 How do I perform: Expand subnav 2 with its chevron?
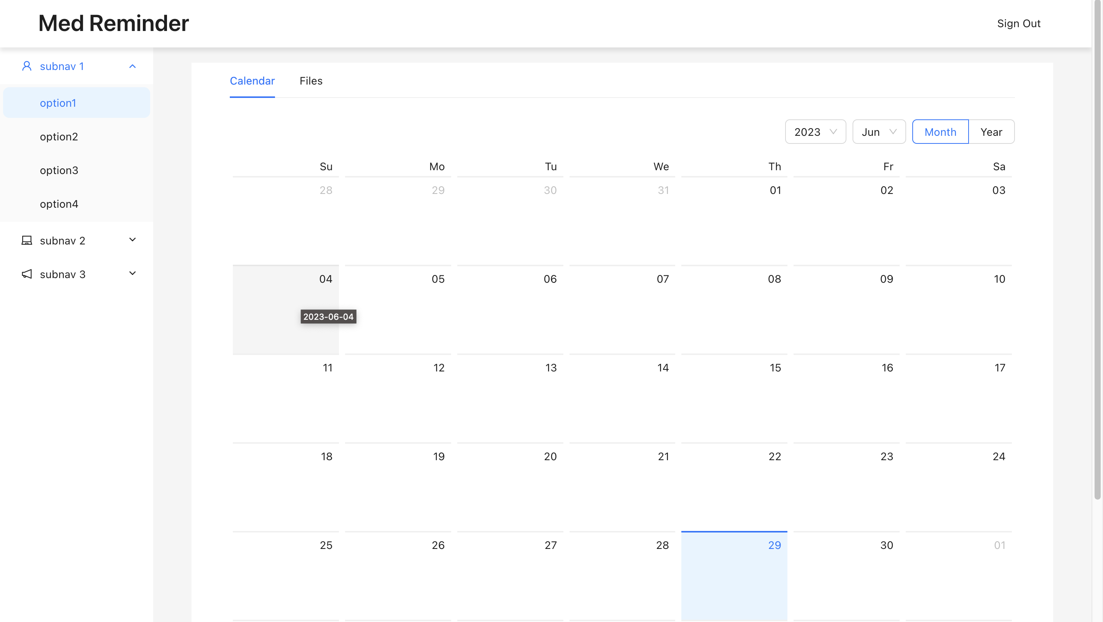pos(132,240)
